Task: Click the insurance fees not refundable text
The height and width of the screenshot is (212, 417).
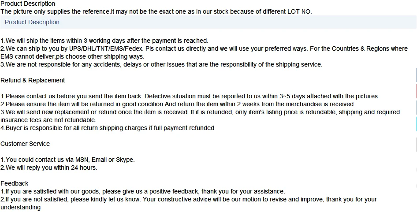Action: (x=48, y=120)
